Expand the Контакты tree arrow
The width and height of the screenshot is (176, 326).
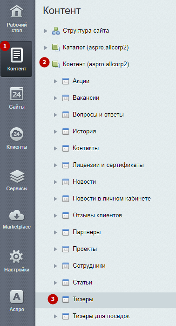click(x=55, y=148)
